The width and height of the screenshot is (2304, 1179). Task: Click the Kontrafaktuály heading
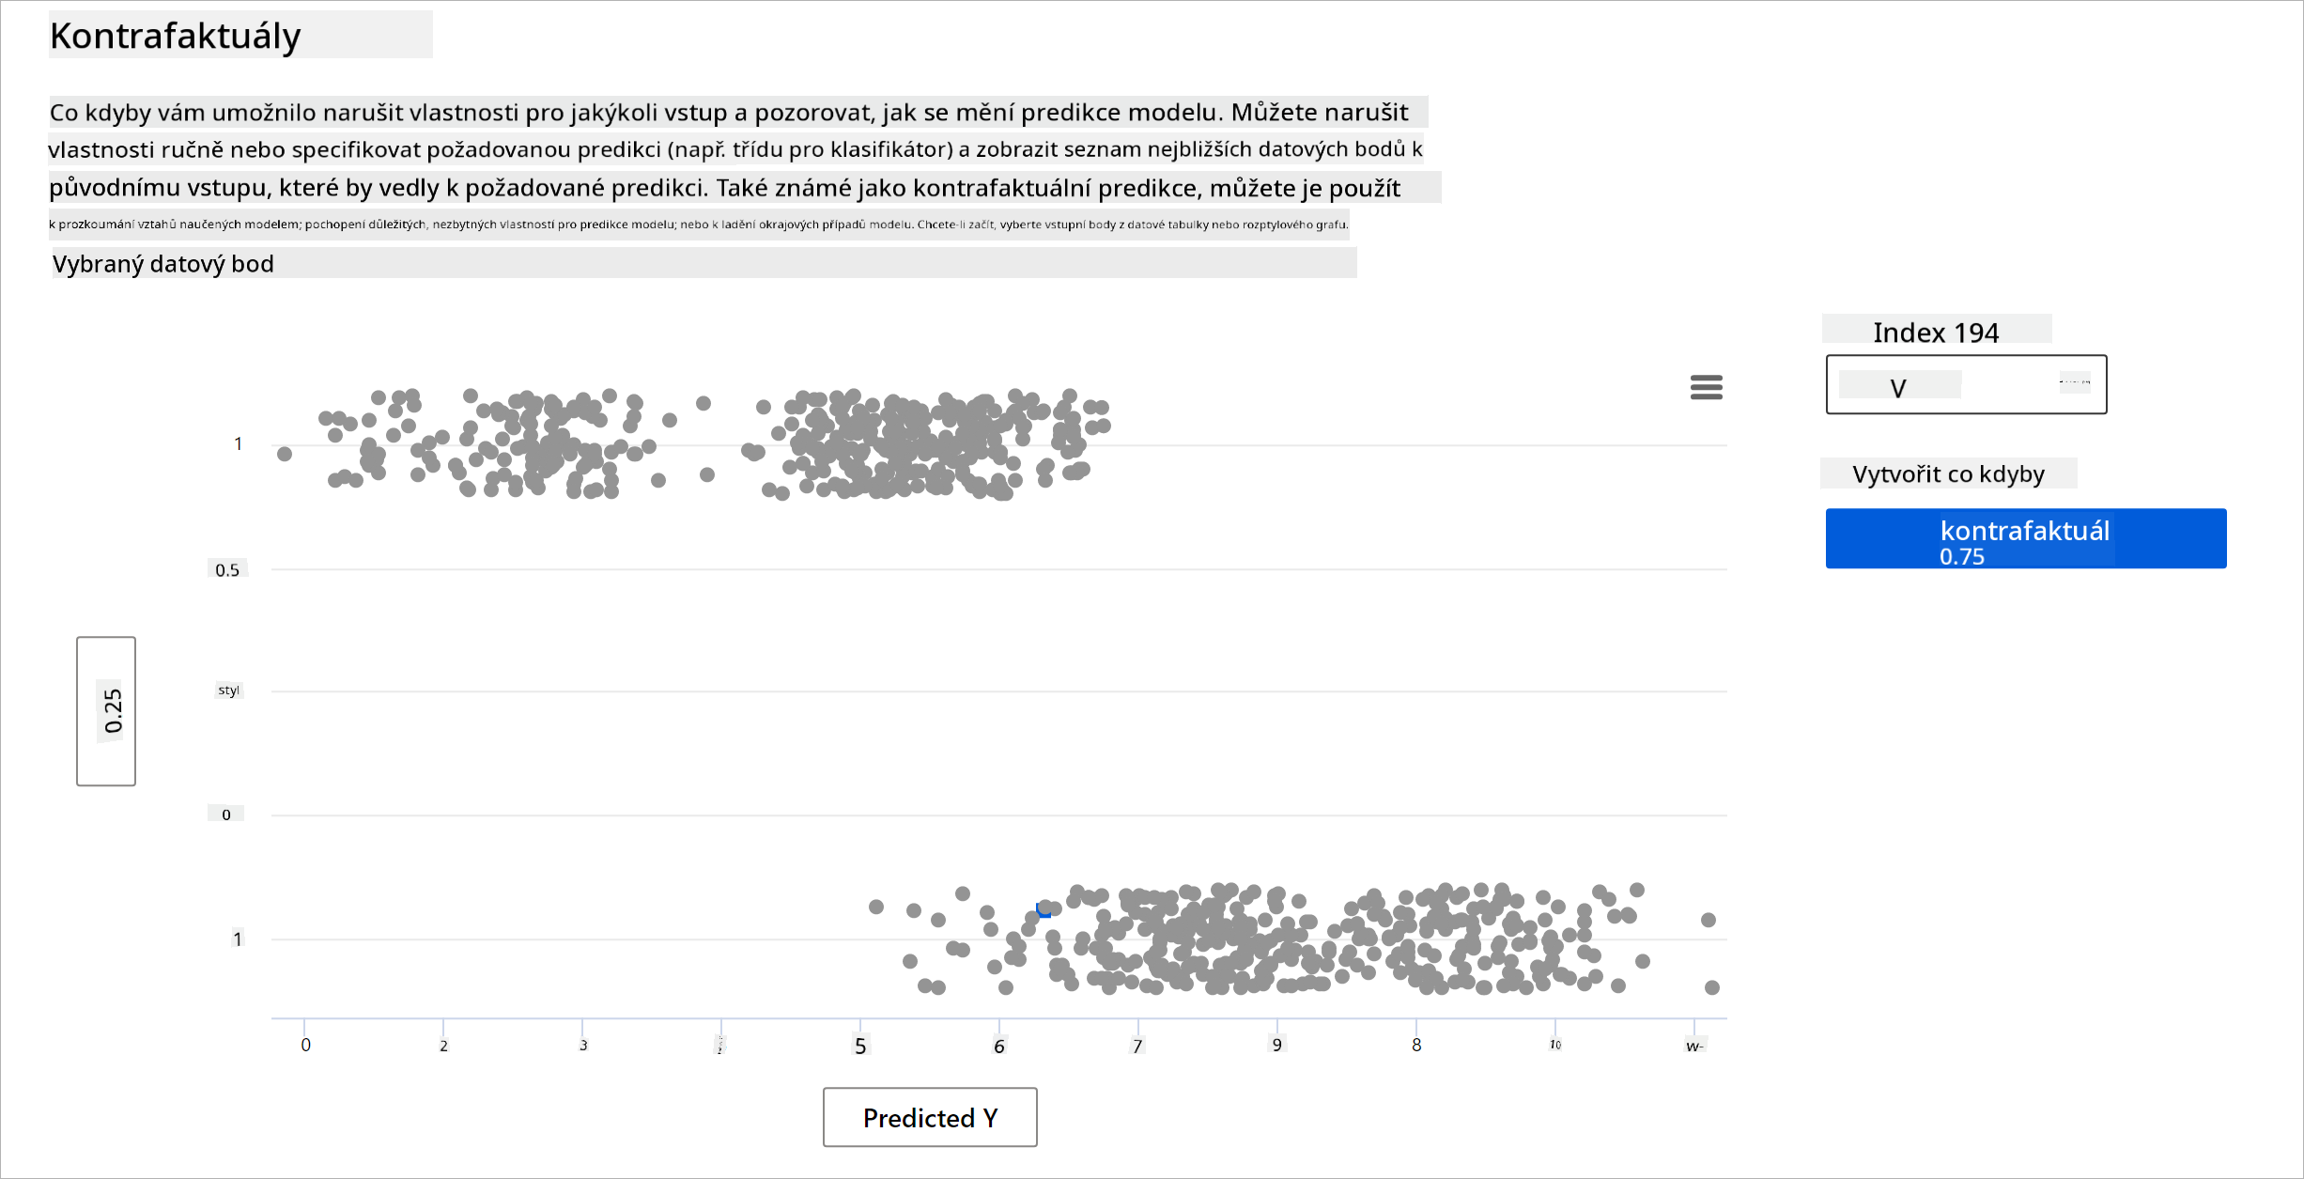(176, 36)
